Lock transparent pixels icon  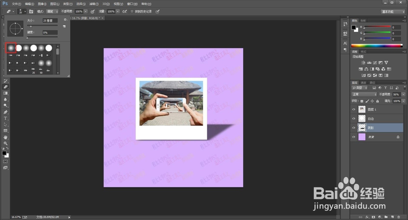pos(361,101)
